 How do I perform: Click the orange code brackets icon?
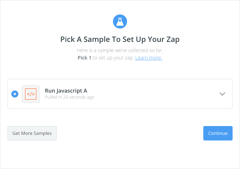tap(31, 94)
